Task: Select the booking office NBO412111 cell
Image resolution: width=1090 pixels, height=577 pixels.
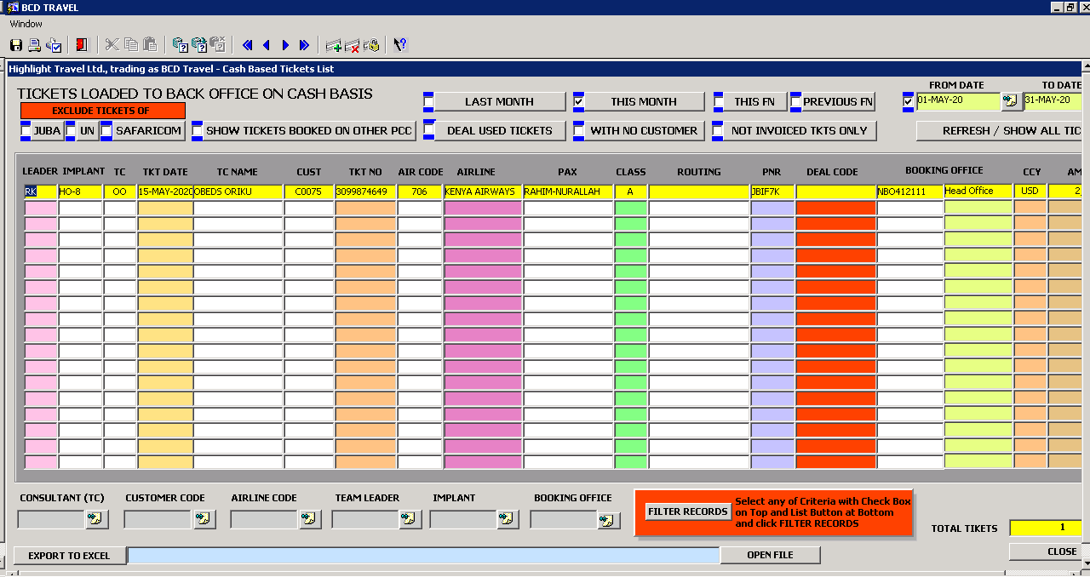Action: (x=909, y=192)
